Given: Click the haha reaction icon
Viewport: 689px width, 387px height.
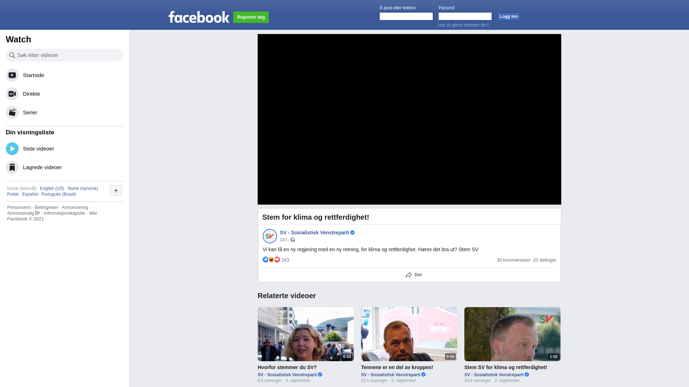Looking at the screenshot, I should [x=271, y=259].
